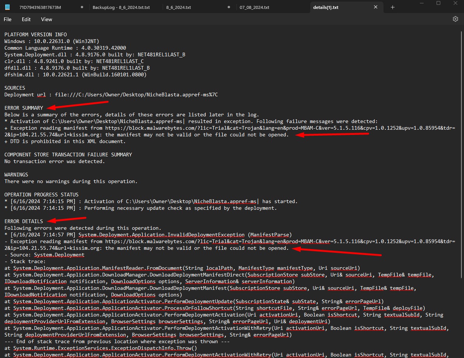This screenshot has height=358, width=464.
Task: Switch to the 8_6_2024.txt tab
Action: (179, 7)
